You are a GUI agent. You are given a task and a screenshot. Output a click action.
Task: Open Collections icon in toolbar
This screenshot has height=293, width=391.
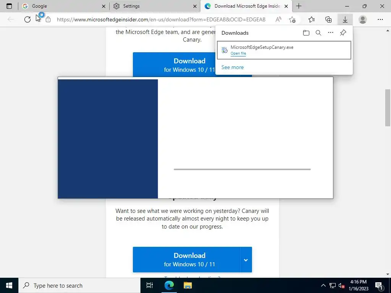(x=328, y=19)
